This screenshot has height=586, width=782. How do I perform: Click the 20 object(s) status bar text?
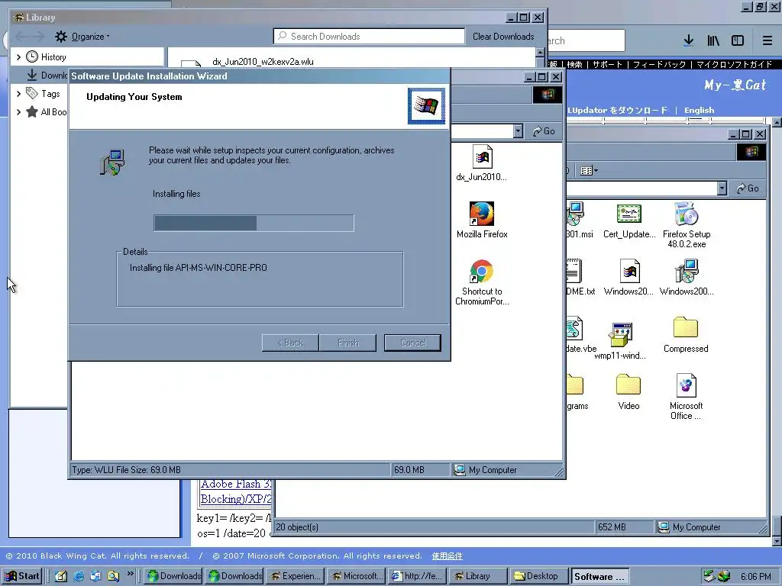(x=297, y=526)
